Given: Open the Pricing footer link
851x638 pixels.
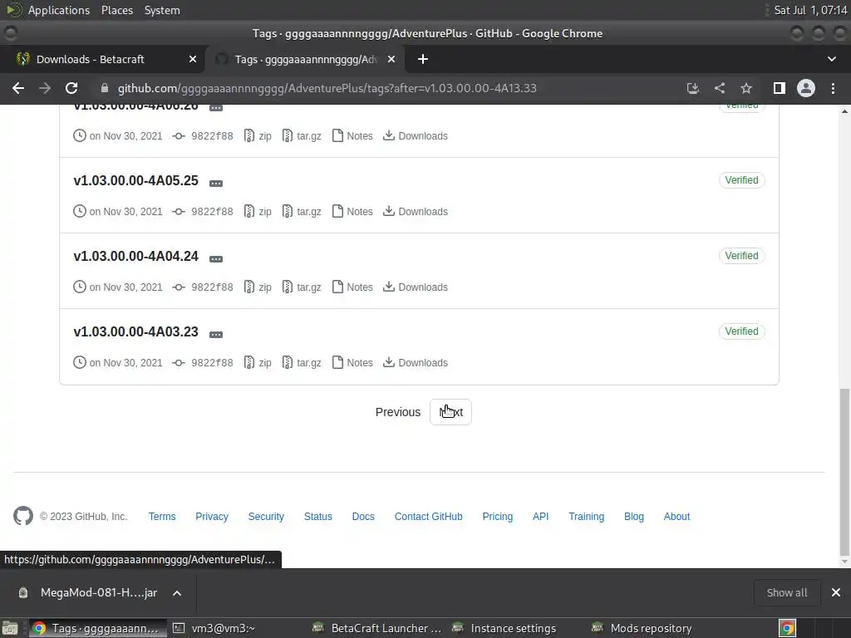Looking at the screenshot, I should [498, 517].
